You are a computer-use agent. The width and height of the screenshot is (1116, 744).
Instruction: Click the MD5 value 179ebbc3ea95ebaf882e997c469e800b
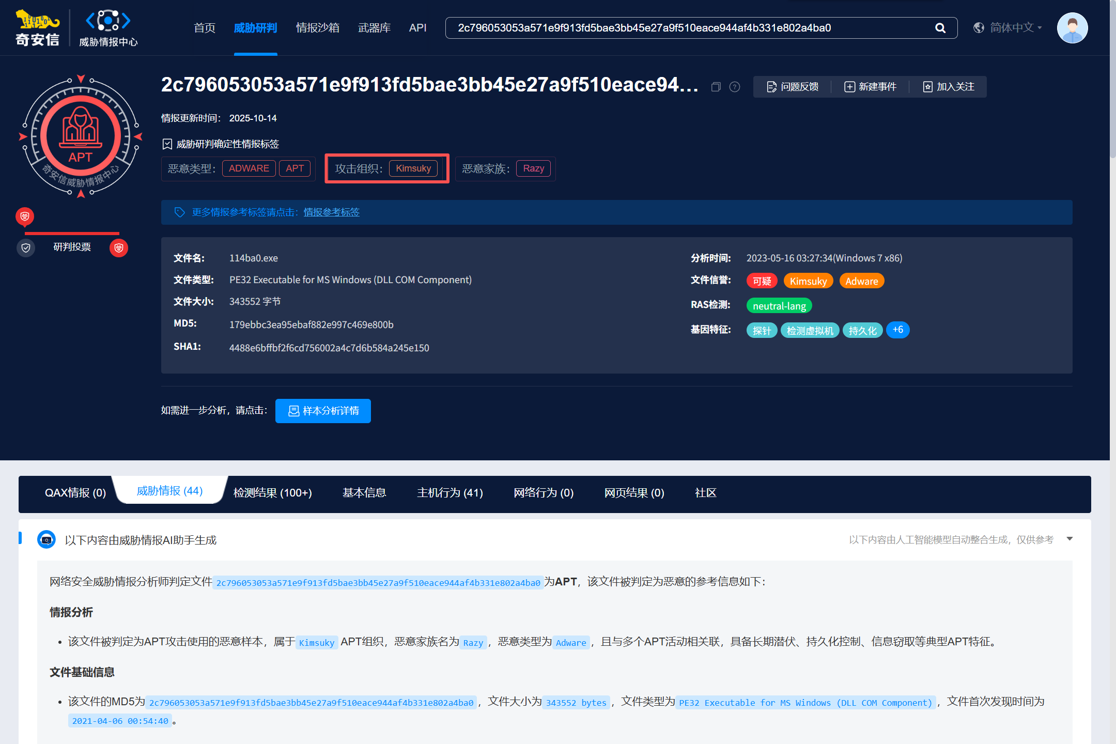312,324
